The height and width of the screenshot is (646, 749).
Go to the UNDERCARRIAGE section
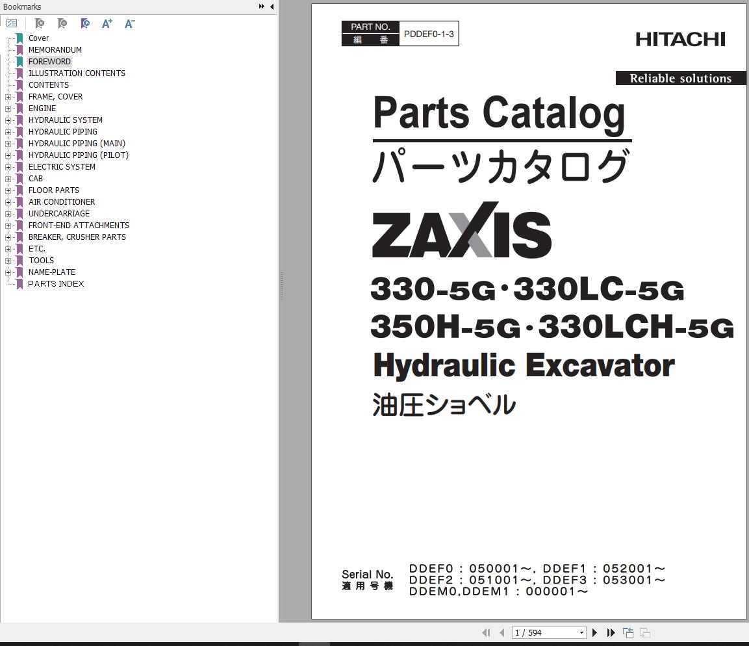click(x=58, y=214)
